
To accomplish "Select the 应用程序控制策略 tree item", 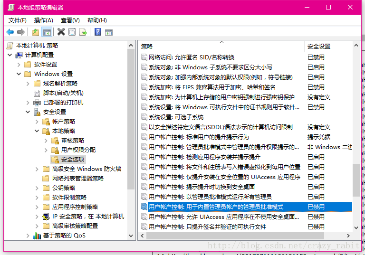I will (75, 207).
